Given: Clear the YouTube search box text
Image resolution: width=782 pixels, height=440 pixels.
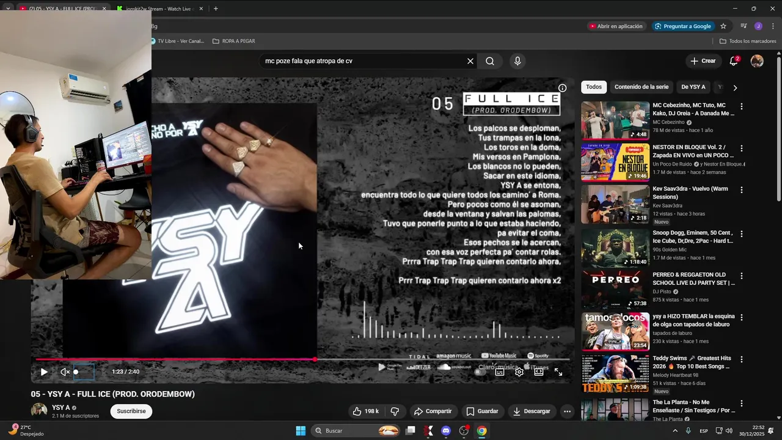Looking at the screenshot, I should pos(470,61).
